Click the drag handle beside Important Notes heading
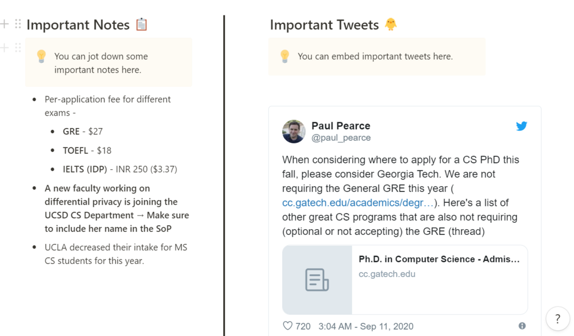This screenshot has height=336, width=574. pyautogui.click(x=18, y=24)
